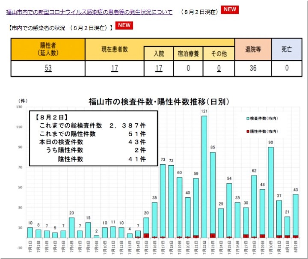
Task: Click the cyan 検査件数(市内) legend marker
Action: (247, 118)
